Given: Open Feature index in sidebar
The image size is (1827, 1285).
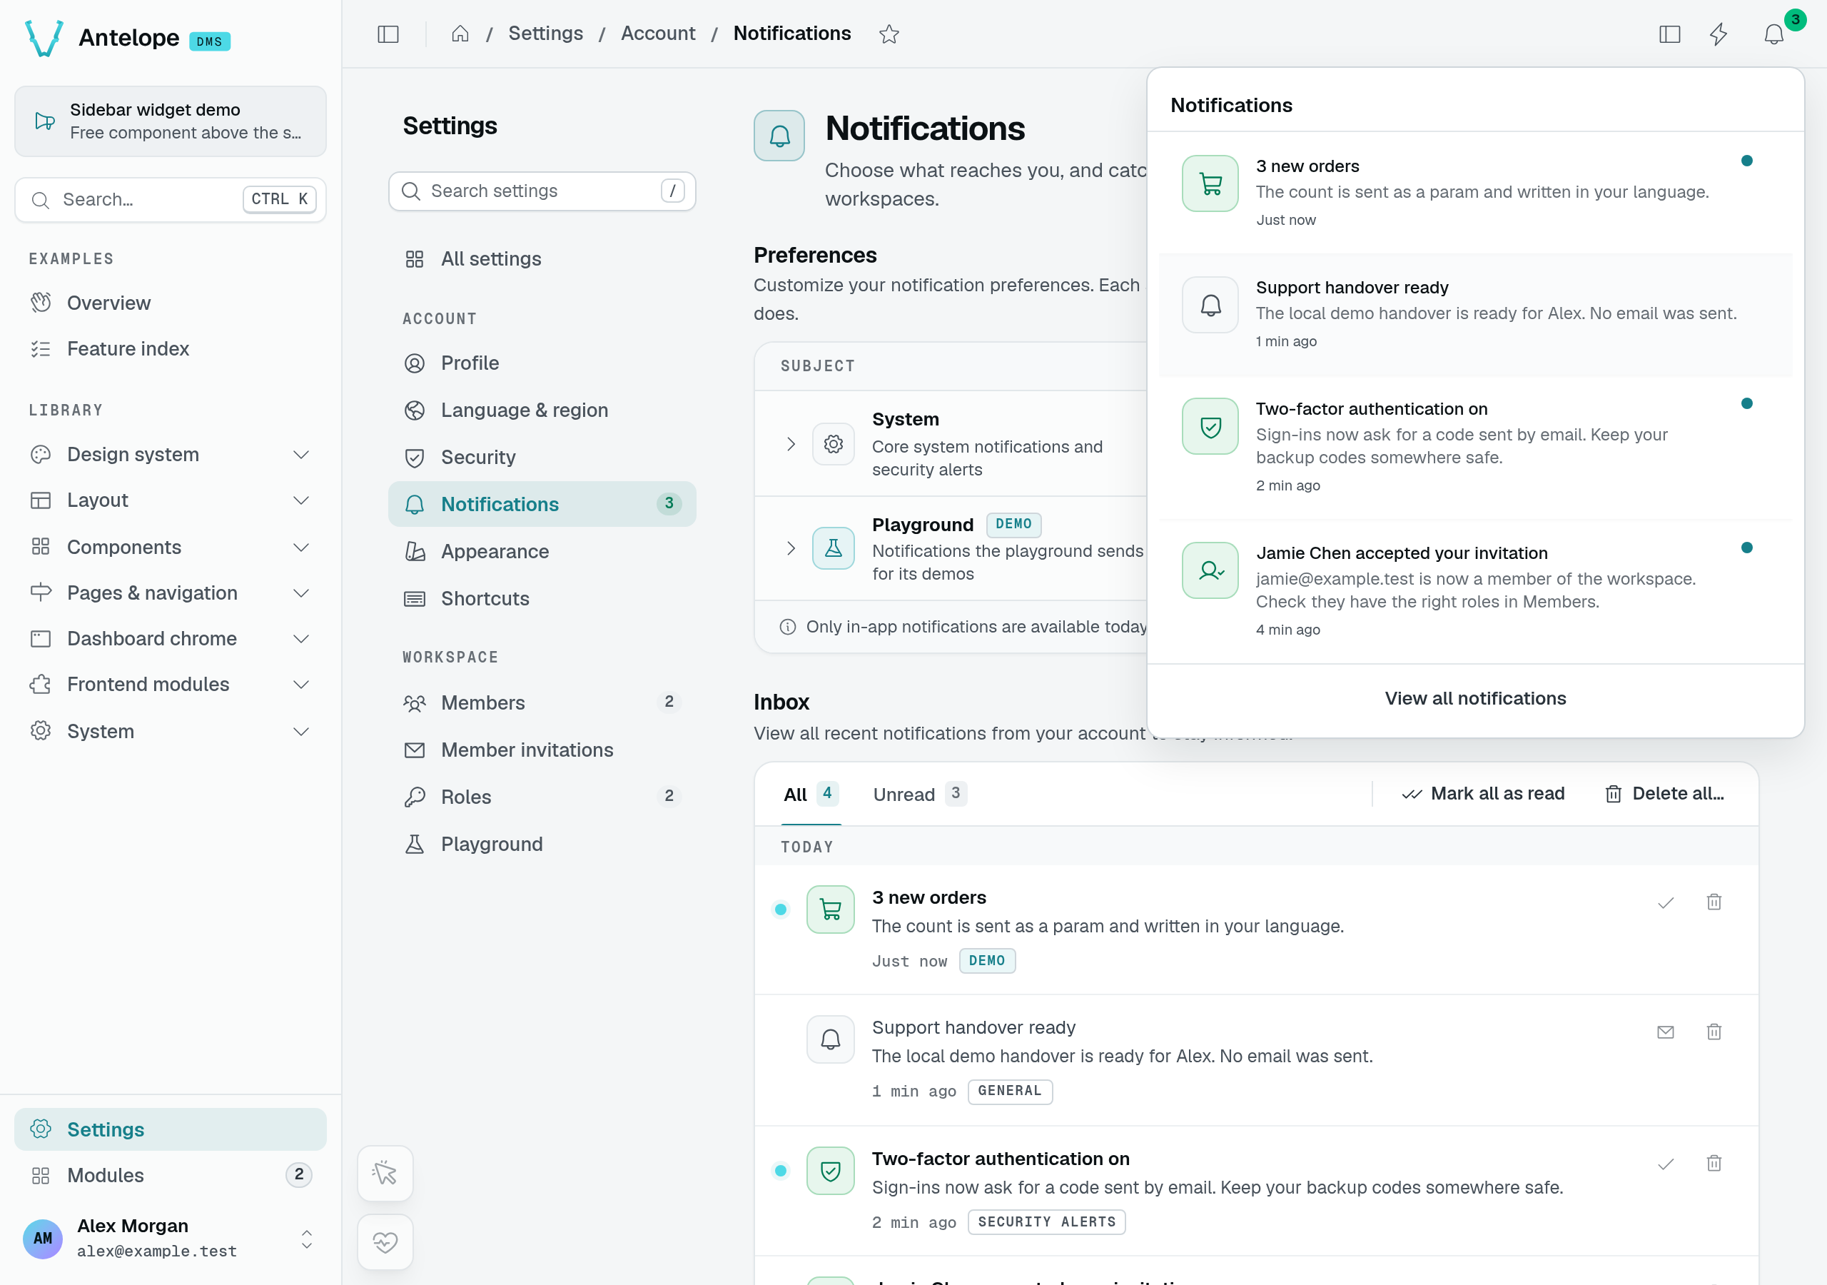Looking at the screenshot, I should (171, 348).
